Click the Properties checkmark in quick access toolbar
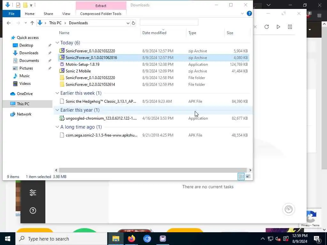 (x=18, y=5)
